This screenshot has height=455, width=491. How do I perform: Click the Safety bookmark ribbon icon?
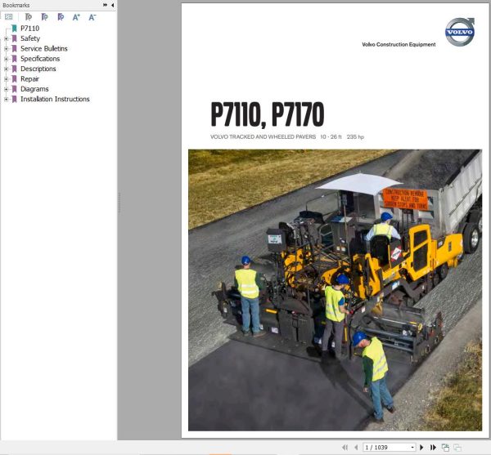[x=14, y=38]
